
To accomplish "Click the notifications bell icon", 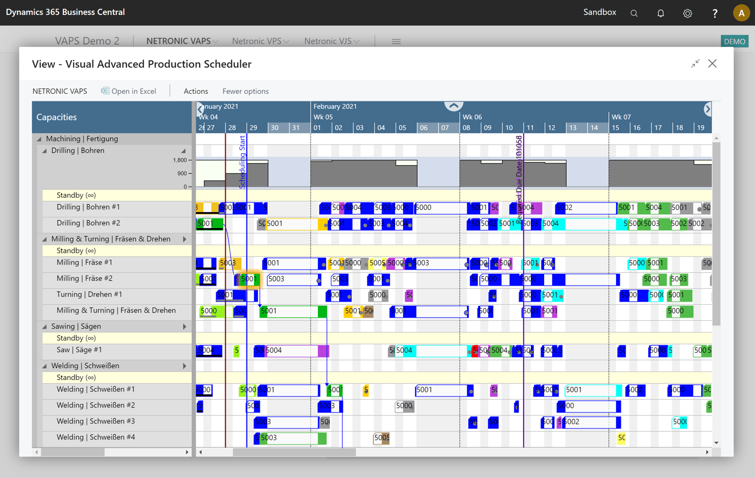I will 660,12.
